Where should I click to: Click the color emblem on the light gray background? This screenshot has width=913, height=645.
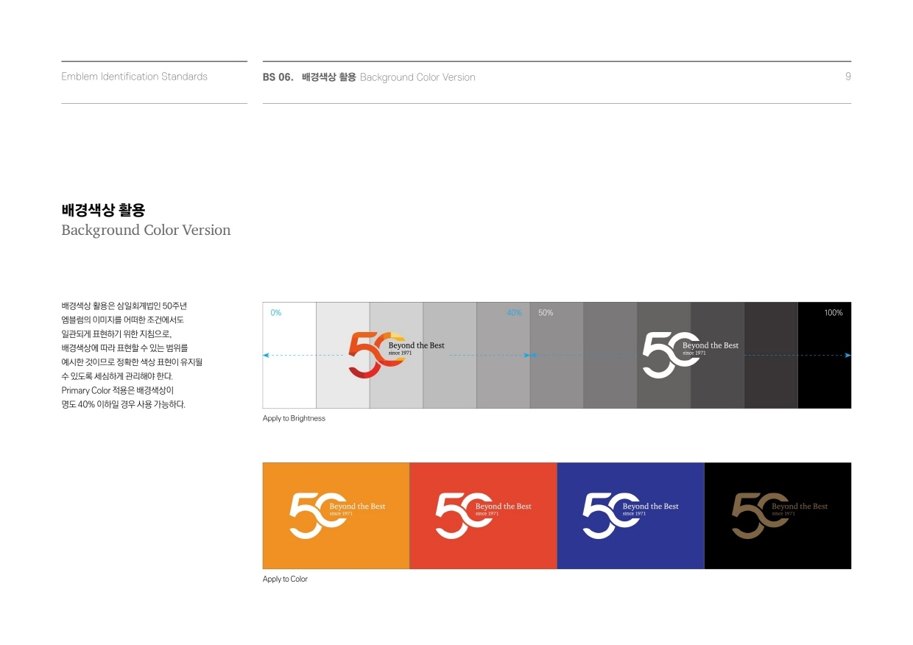pyautogui.click(x=396, y=355)
